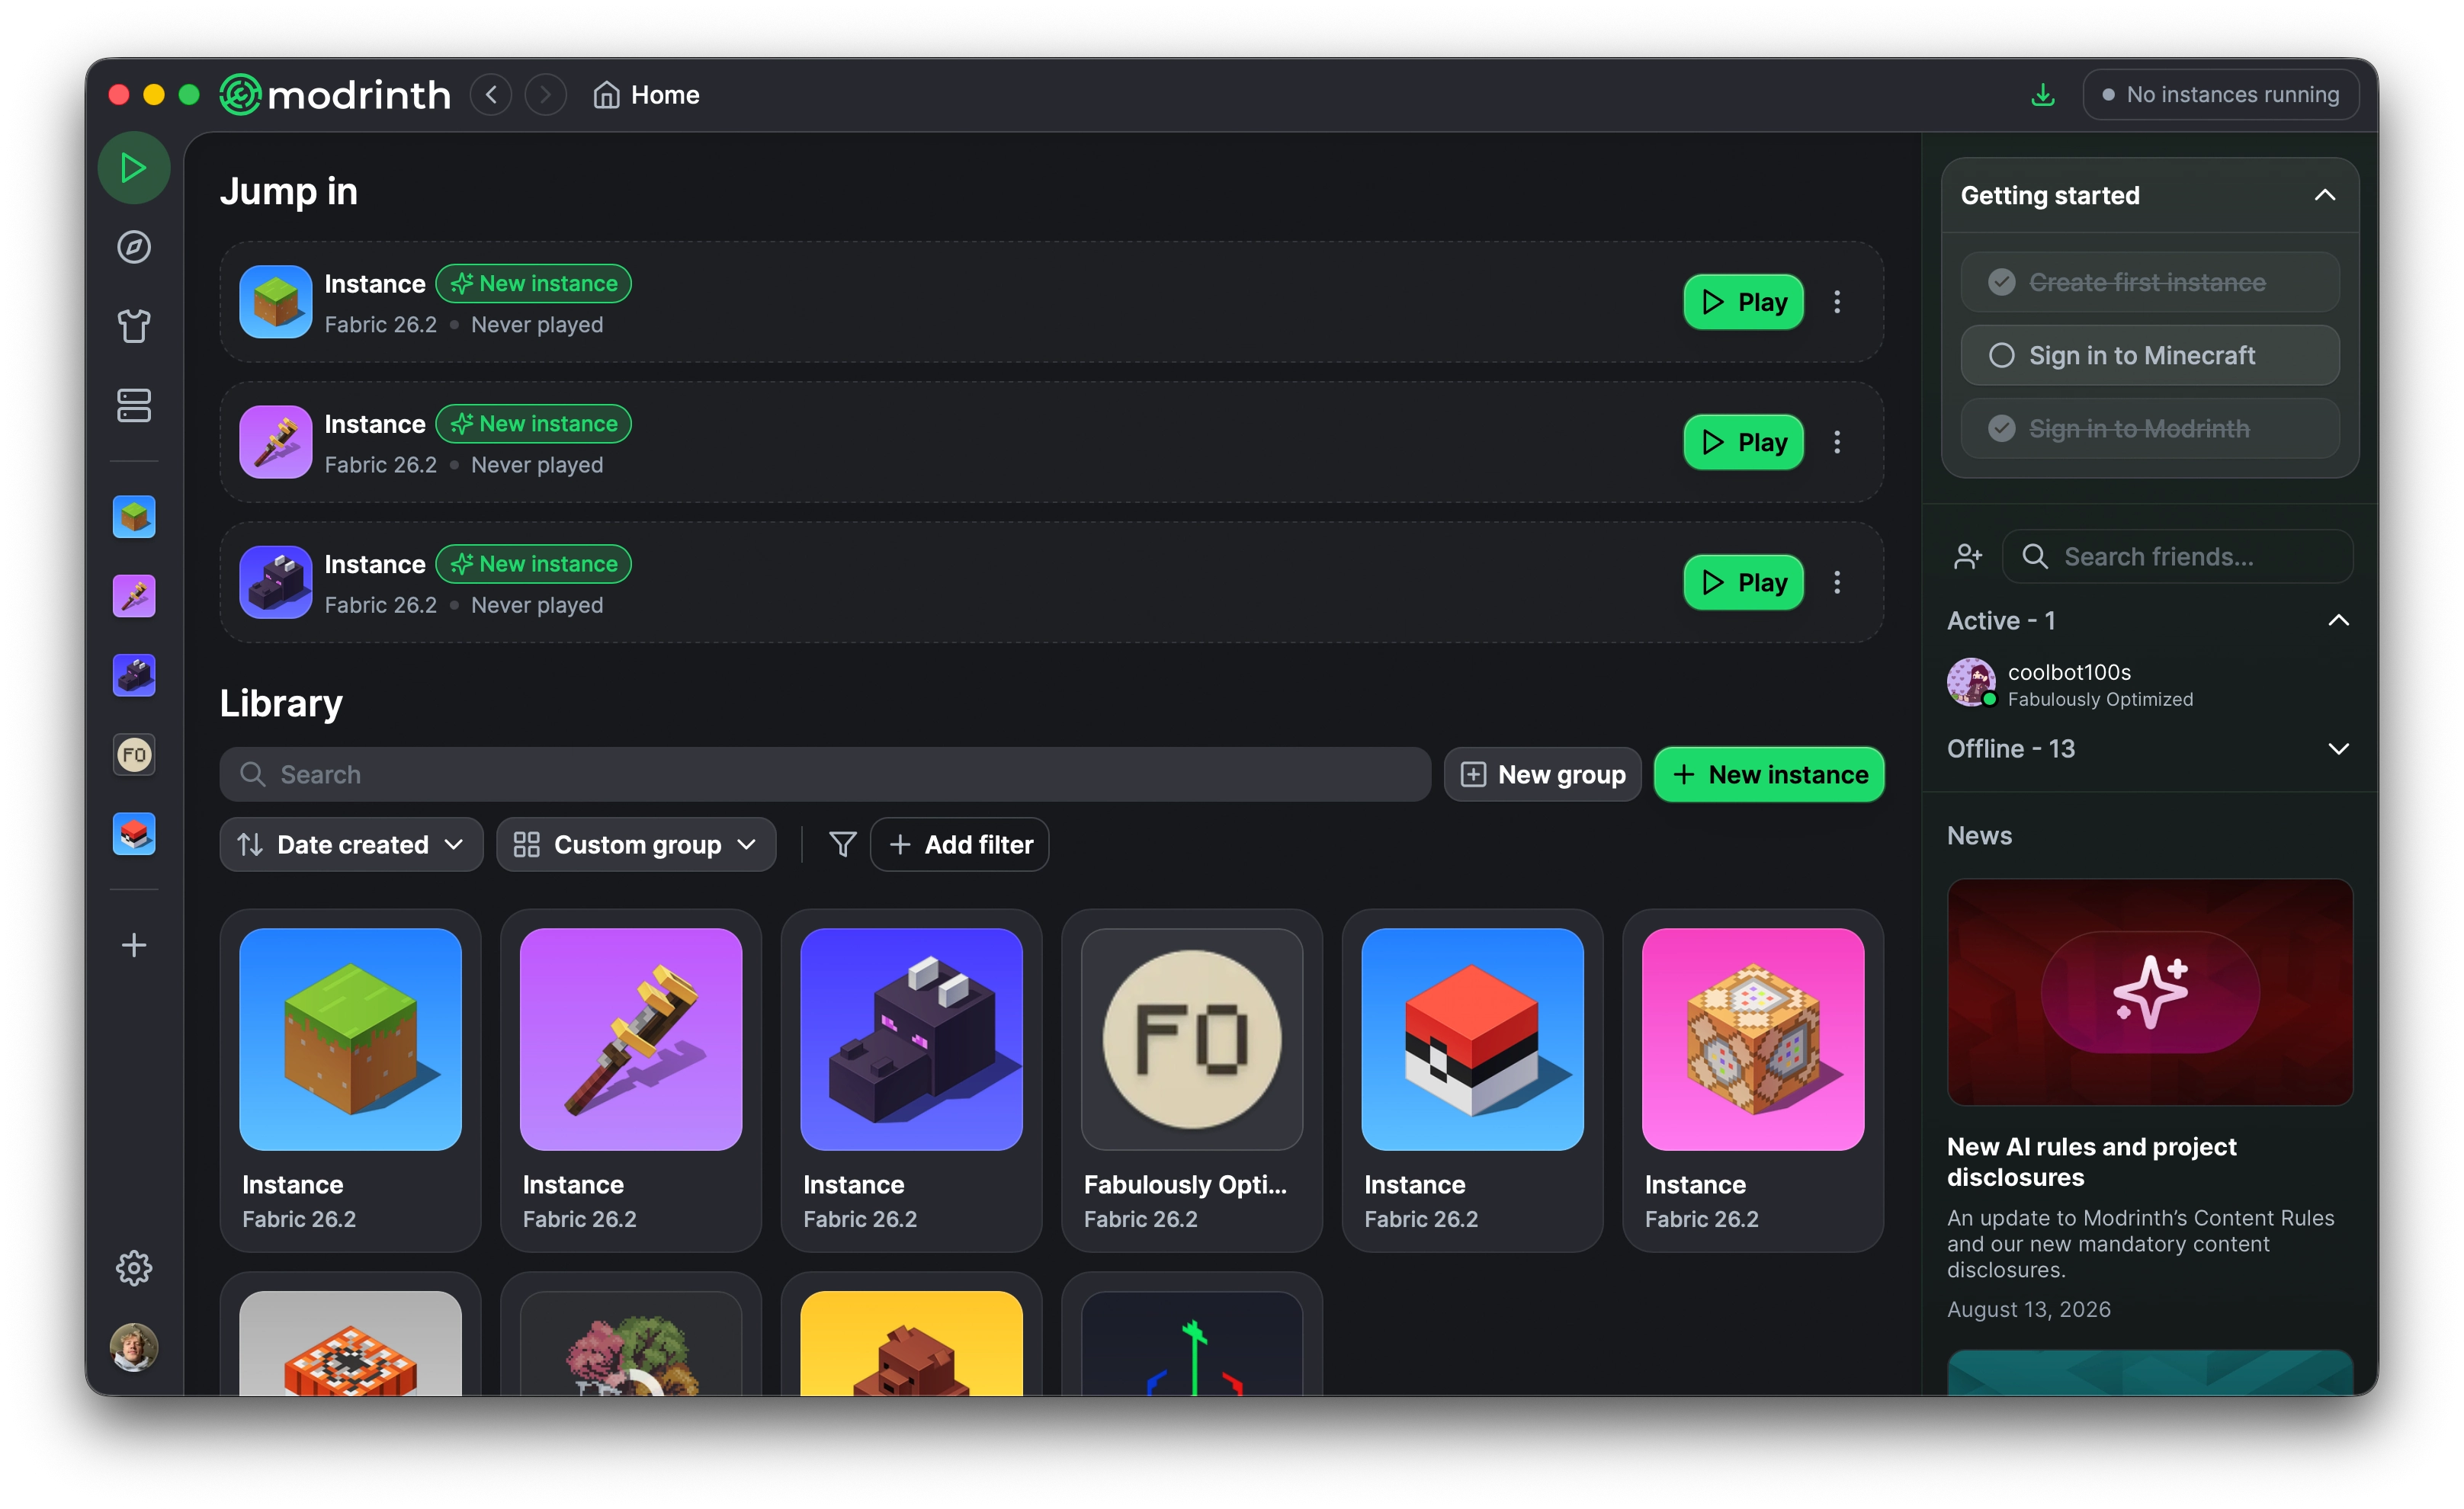The height and width of the screenshot is (1509, 2464).
Task: Open the Discover compass icon in sidebar
Action: point(133,247)
